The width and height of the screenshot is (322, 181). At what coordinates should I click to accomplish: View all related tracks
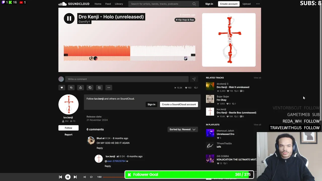click(257, 78)
